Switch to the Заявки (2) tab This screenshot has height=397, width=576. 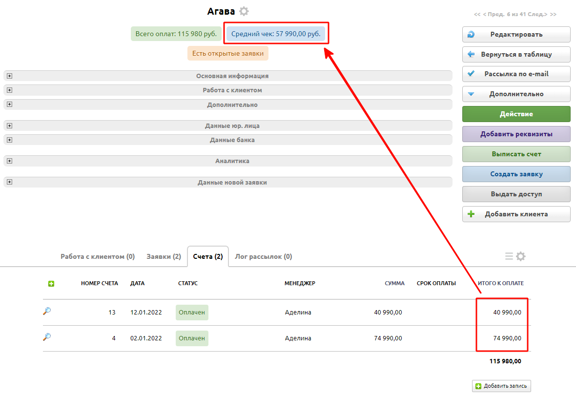click(x=164, y=256)
